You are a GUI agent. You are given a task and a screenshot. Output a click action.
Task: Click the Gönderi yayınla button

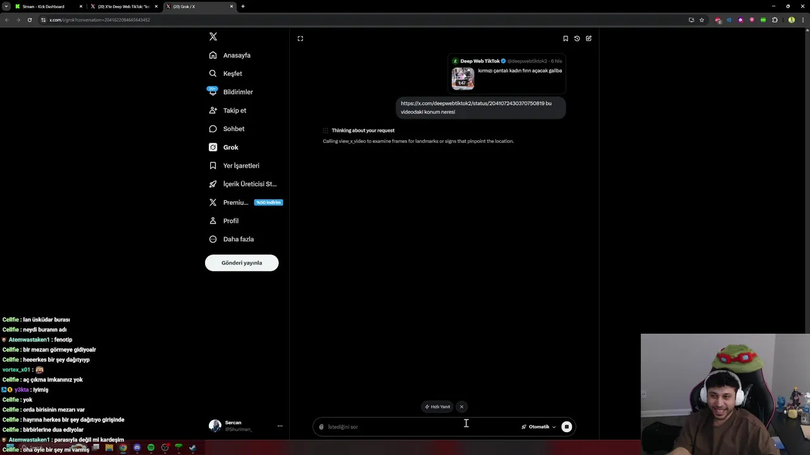[242, 263]
